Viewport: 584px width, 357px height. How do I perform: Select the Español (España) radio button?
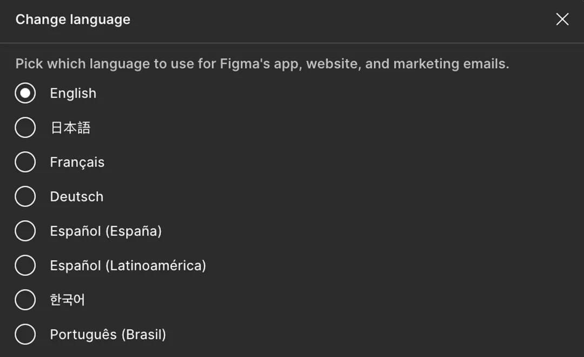tap(25, 231)
